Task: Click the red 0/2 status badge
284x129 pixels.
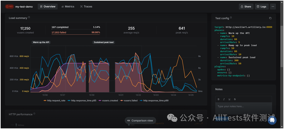Action: 9,7
